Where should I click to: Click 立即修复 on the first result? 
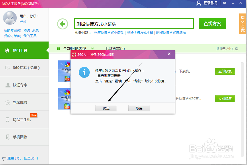225,71
